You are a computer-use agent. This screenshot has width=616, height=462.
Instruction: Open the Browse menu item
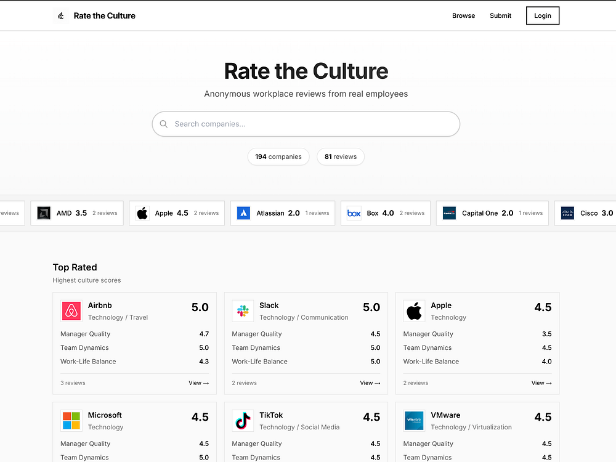tap(464, 16)
